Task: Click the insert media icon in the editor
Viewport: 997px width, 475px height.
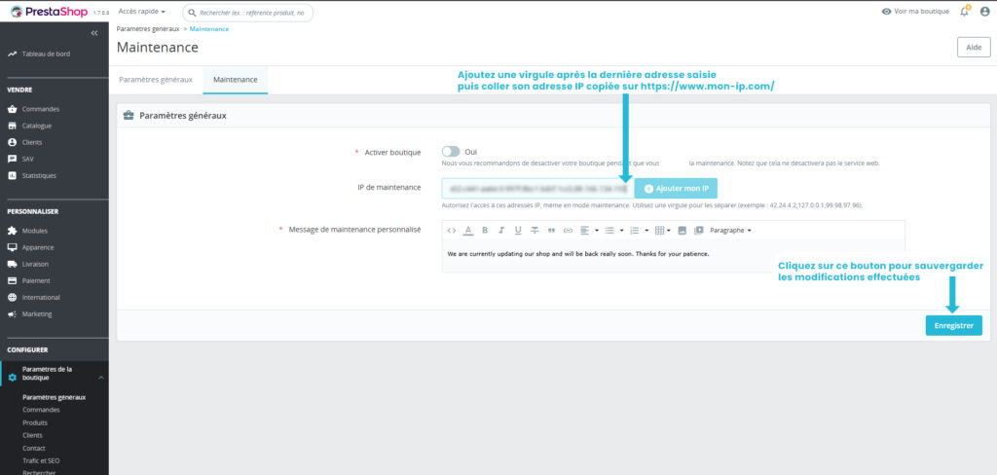Action: (x=699, y=230)
